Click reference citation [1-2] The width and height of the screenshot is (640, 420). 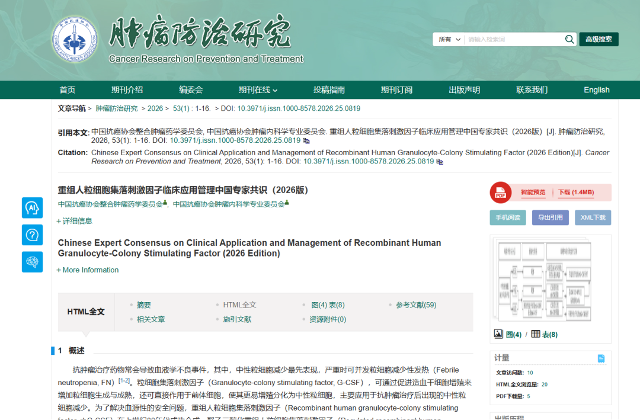tap(124, 380)
